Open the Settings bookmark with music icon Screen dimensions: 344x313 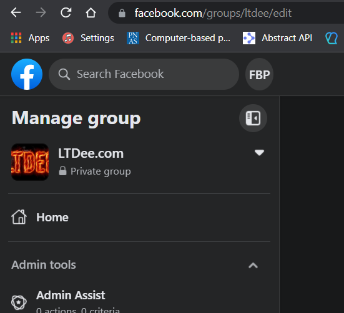pyautogui.click(x=88, y=38)
